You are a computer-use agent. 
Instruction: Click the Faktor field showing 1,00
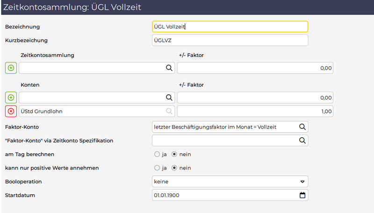(x=255, y=111)
